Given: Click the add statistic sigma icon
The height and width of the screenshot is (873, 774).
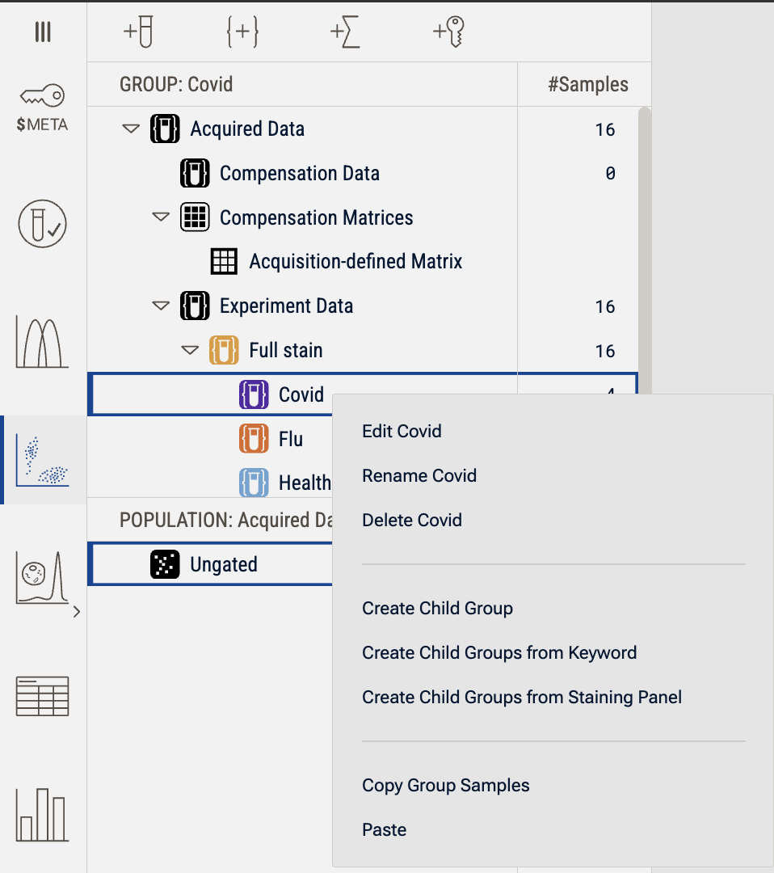Looking at the screenshot, I should 345,32.
